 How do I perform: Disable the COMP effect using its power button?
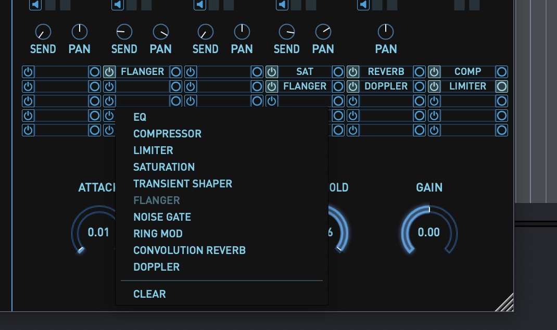(x=434, y=72)
